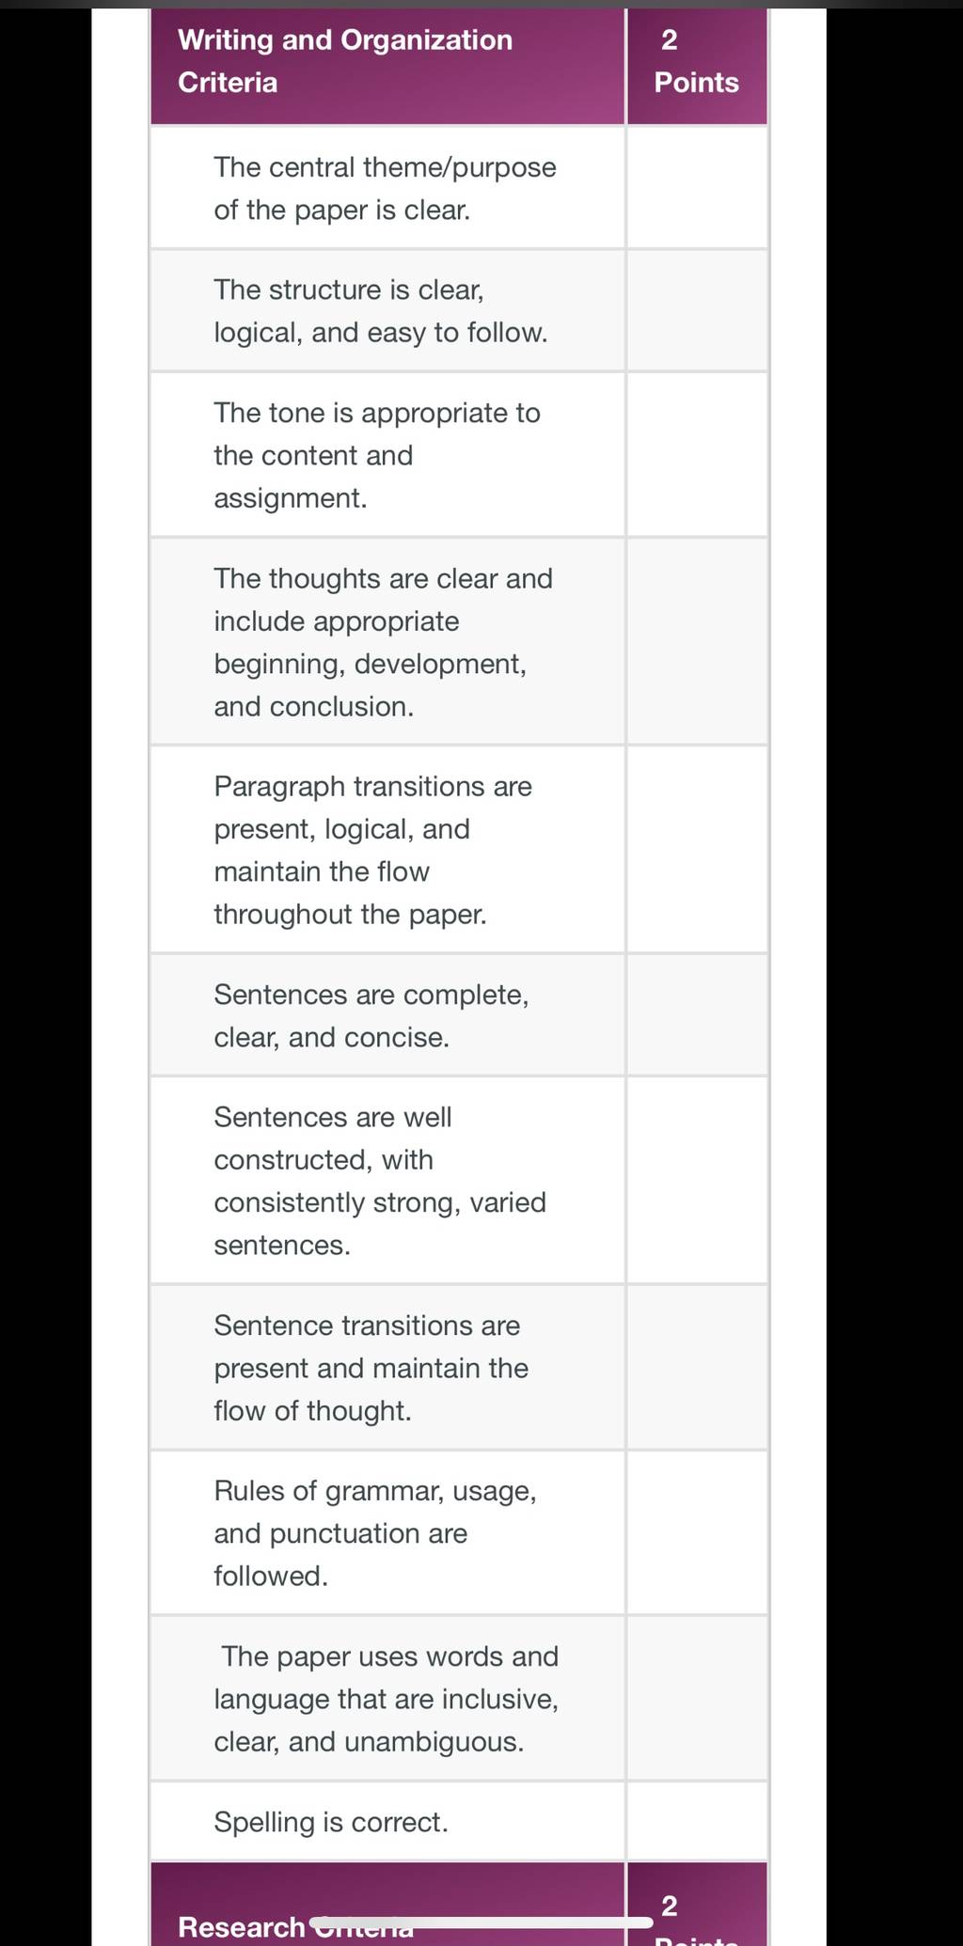
Task: Tap the home indicator bar at bottom
Action: click(481, 1922)
